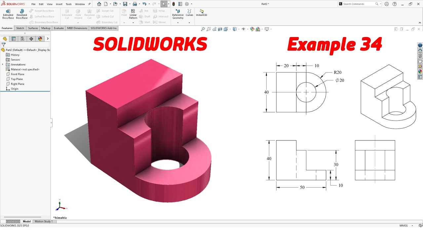Switch to the MBD Dimensions tab
The image size is (423, 238).
pos(77,28)
